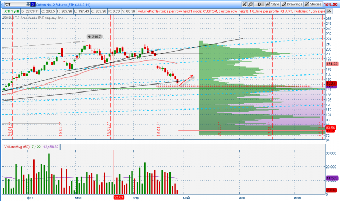
Task: Click the 83.56 red price label
Action: coord(330,128)
